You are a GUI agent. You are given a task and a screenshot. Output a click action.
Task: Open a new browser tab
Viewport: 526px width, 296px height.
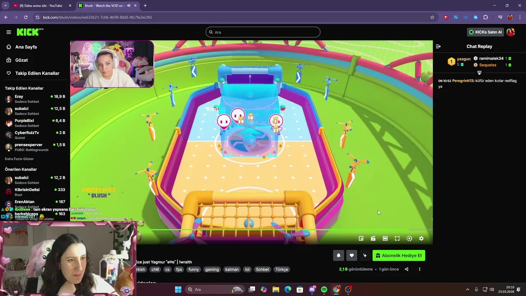click(145, 6)
